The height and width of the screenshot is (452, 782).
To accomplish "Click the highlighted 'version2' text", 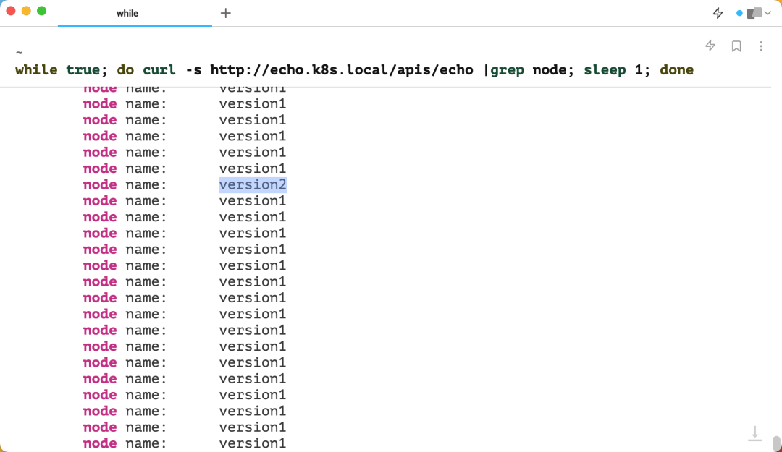I will pyautogui.click(x=253, y=185).
